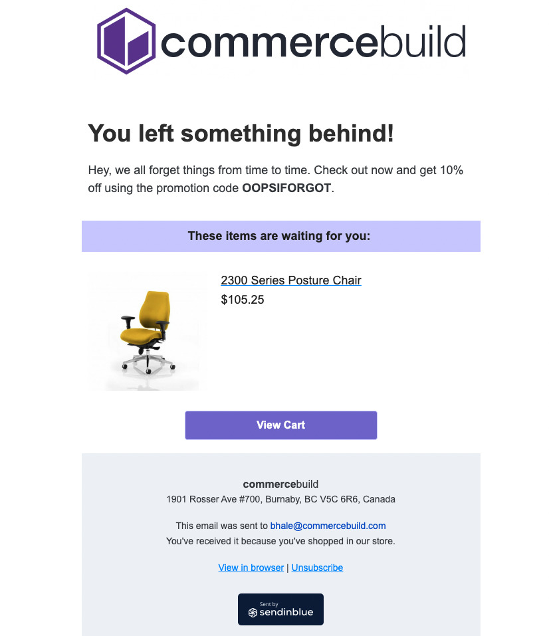Click the commercebuild wordmark in header
The height and width of the screenshot is (636, 551).
coord(313,42)
